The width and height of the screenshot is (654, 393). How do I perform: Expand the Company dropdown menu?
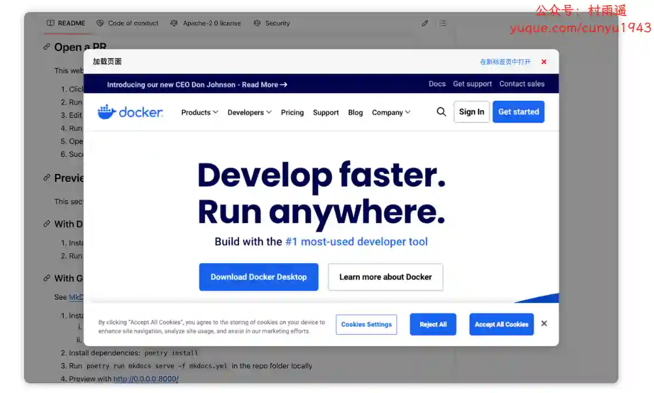click(x=391, y=112)
